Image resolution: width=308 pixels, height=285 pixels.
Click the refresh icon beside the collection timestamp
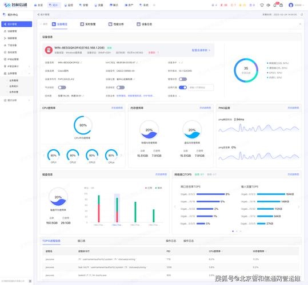point(302,14)
